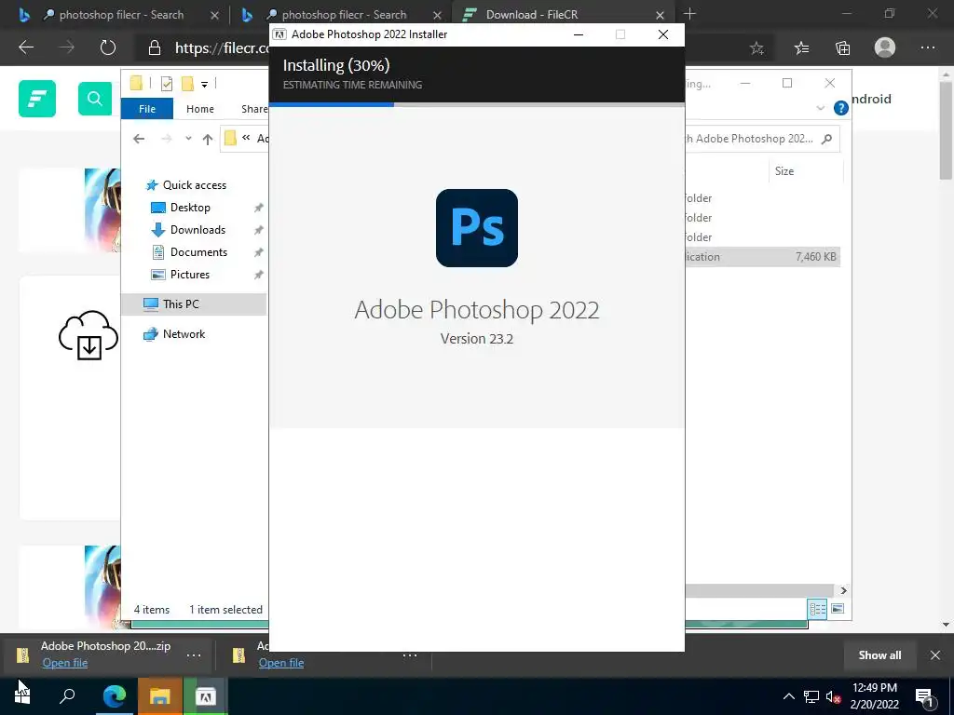954x715 pixels.
Task: Click the Edge back arrow button
Action: (26, 47)
